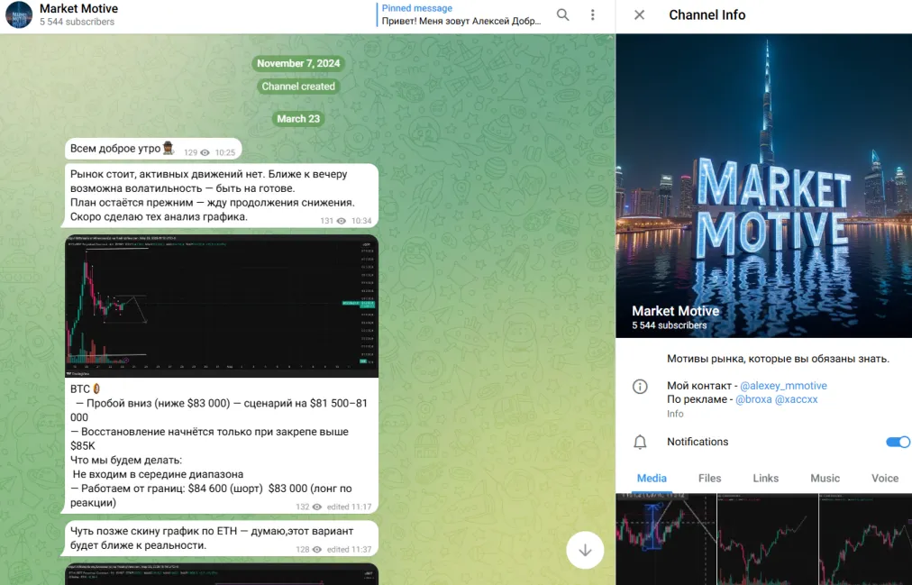Click the views eye icon on 10:25 message
Image resolution: width=912 pixels, height=585 pixels.
(x=205, y=152)
